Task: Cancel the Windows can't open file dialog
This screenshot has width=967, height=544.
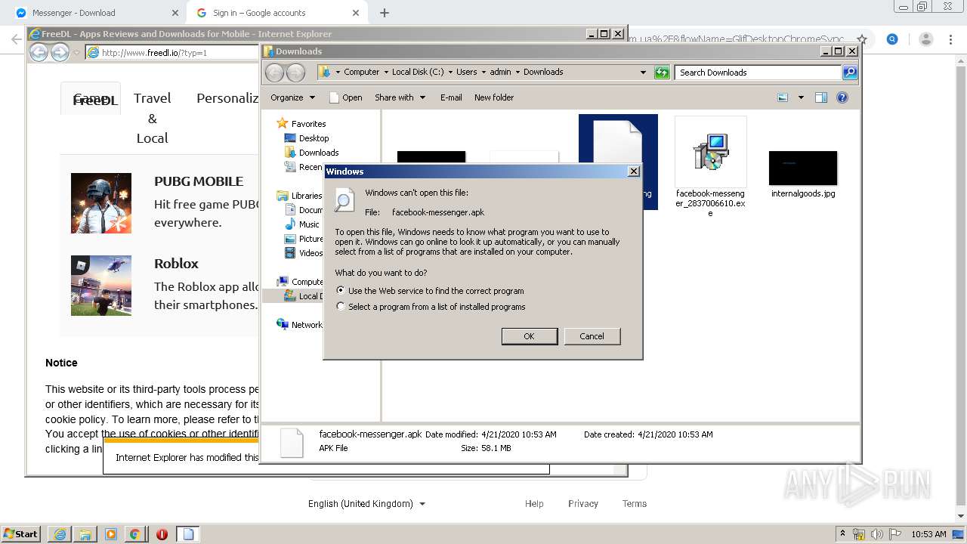Action: [x=592, y=336]
